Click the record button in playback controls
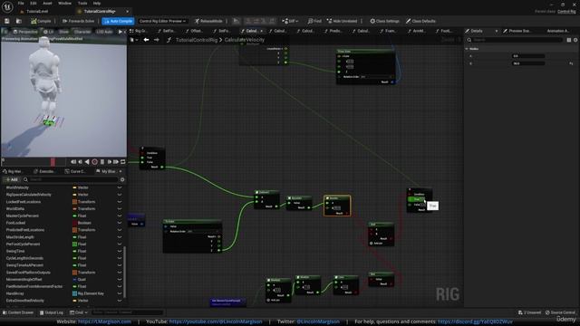Image resolution: width=580 pixels, height=326 pixels. point(94,162)
